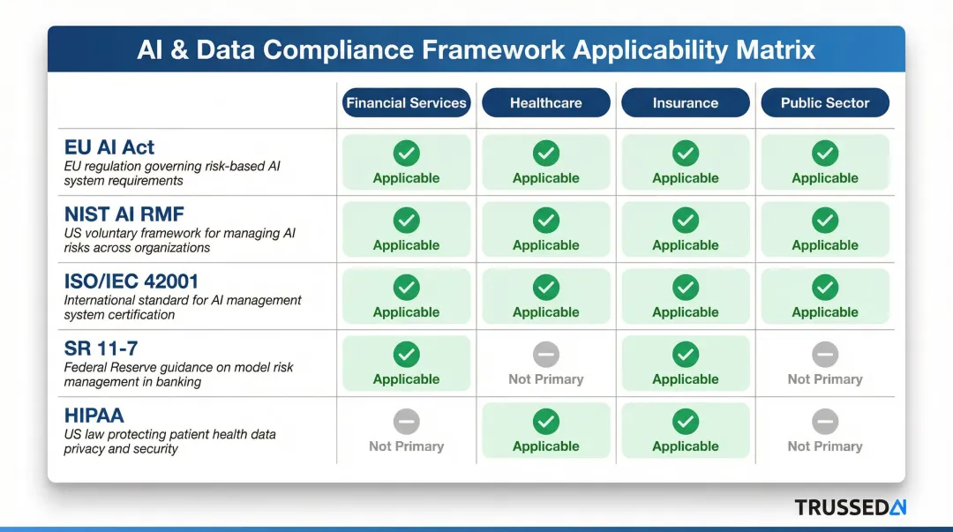Toggle HIPAA Financial Services Not Primary status
Screen dimensions: 953x532
click(x=406, y=420)
